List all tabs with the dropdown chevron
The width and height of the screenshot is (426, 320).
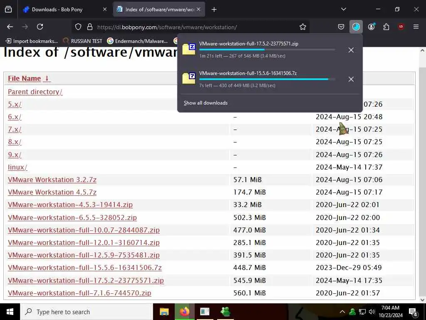(x=343, y=9)
